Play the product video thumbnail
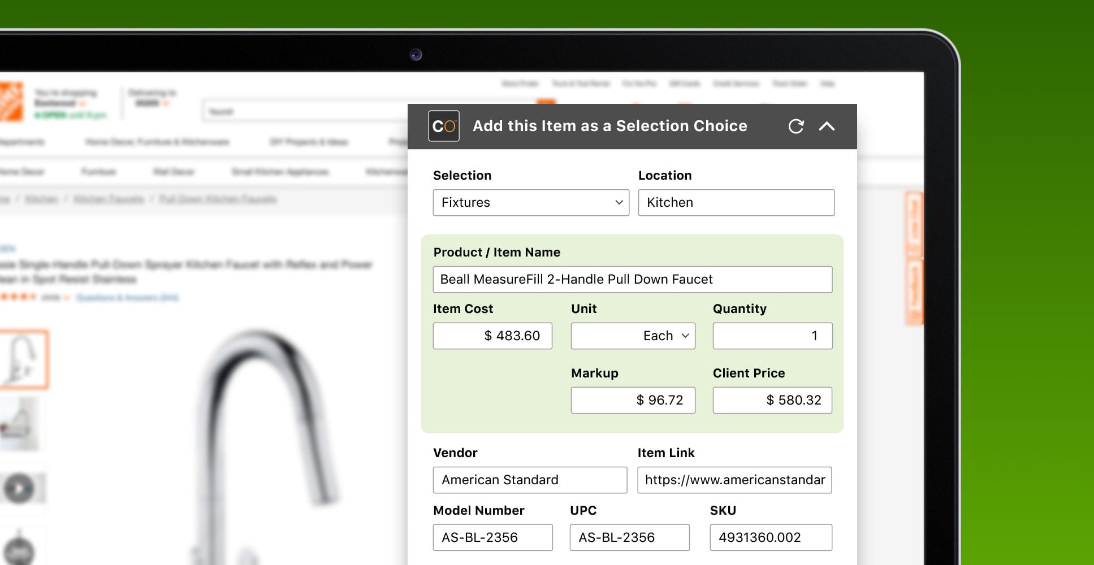The height and width of the screenshot is (565, 1094). (x=20, y=488)
